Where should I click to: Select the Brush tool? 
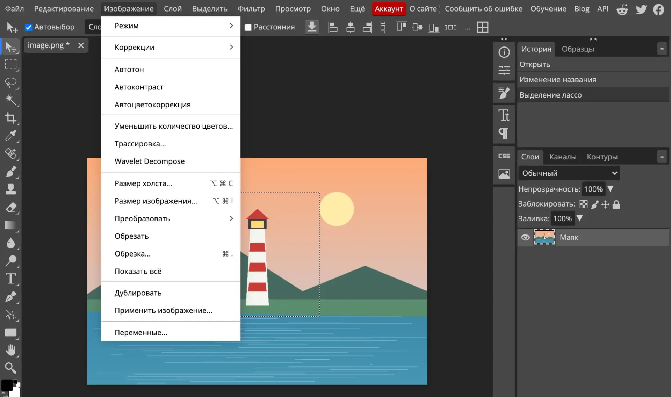pyautogui.click(x=10, y=172)
